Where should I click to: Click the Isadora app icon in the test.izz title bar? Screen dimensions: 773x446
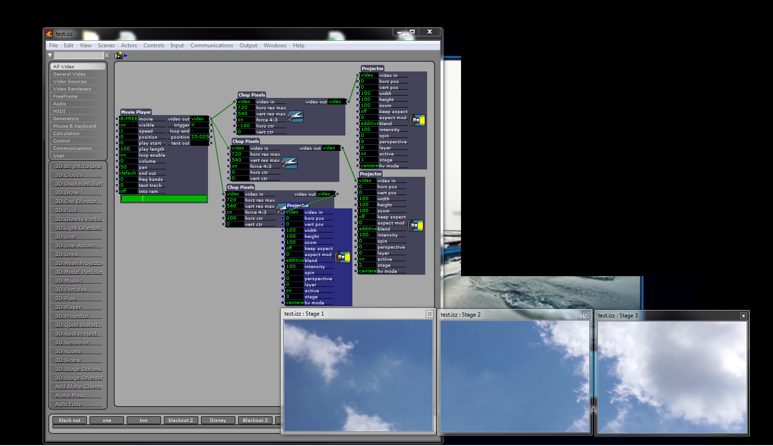[x=50, y=34]
